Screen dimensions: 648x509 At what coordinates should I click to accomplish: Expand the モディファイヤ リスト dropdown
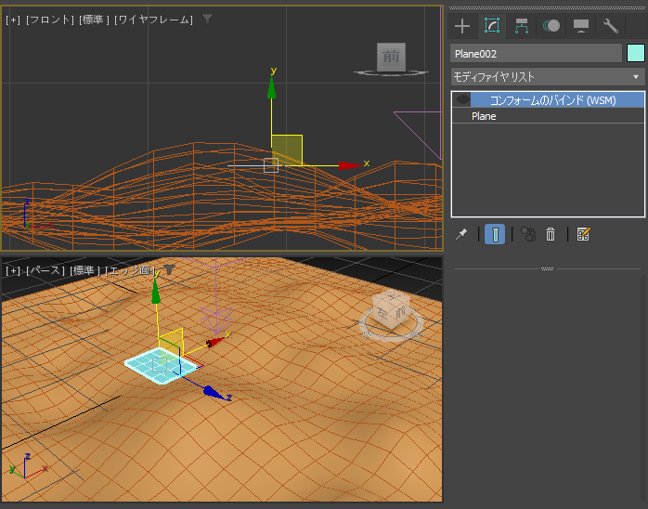point(547,77)
